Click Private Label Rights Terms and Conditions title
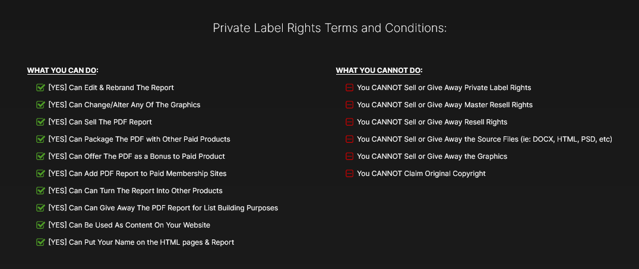This screenshot has width=639, height=269. click(330, 28)
